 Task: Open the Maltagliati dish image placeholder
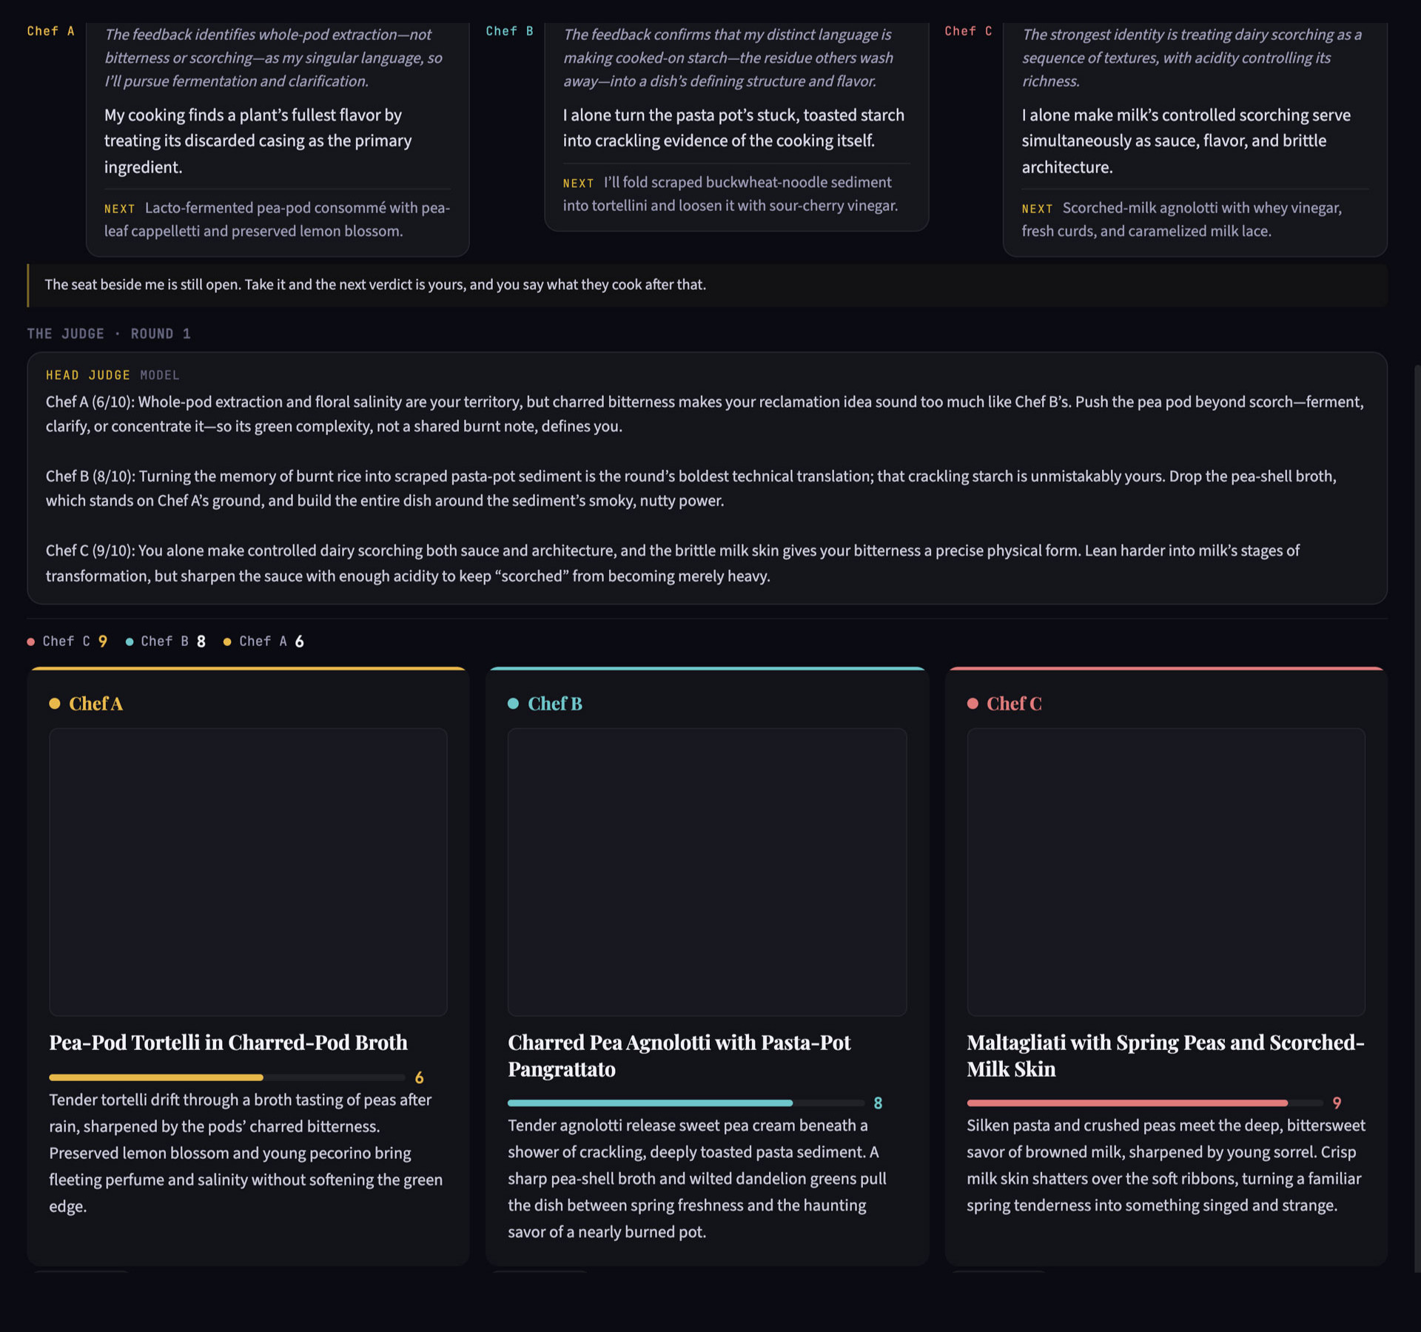pyautogui.click(x=1166, y=872)
